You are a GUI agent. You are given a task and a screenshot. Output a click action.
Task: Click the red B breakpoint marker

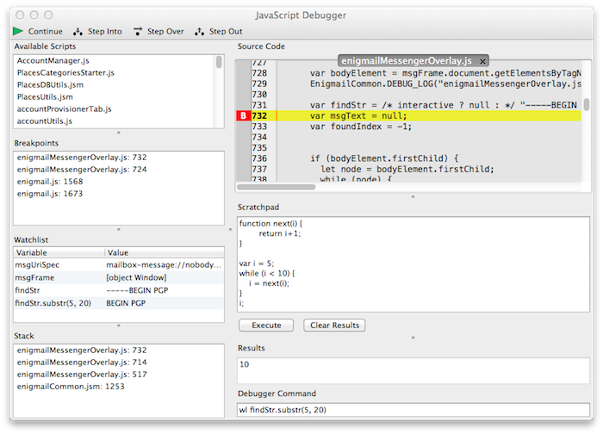click(243, 115)
